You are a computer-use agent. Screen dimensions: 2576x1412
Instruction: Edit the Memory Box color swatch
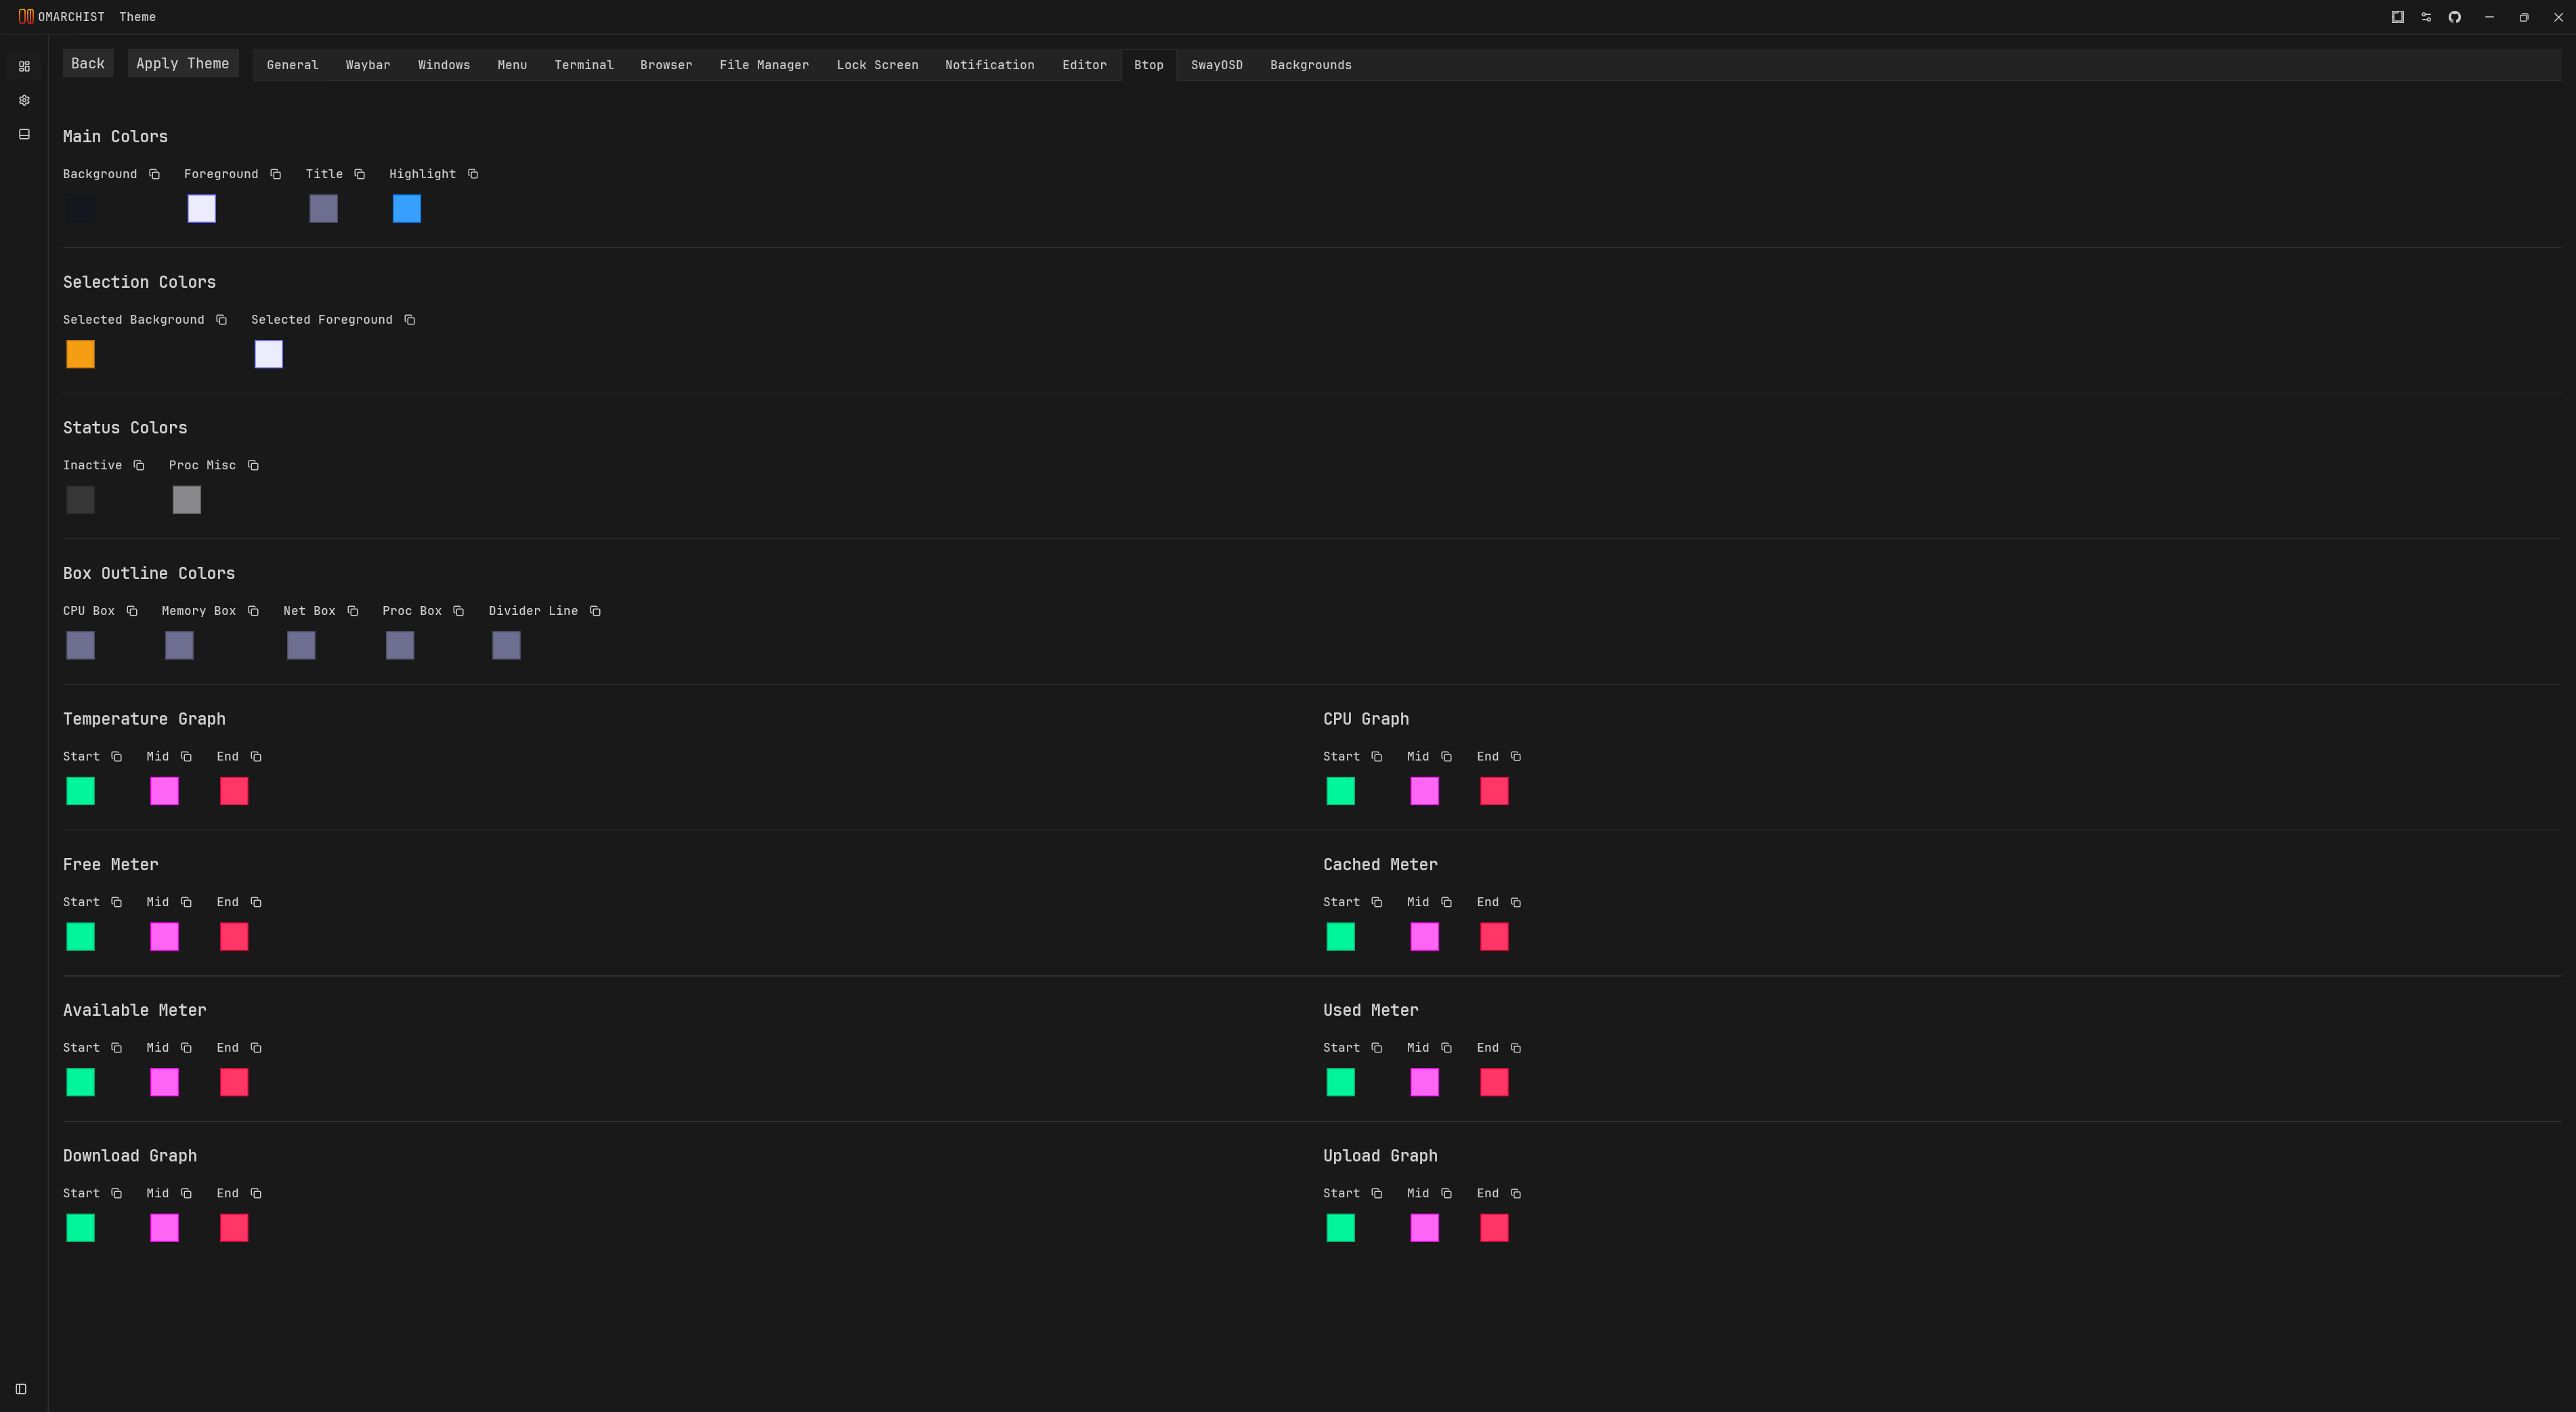point(179,645)
